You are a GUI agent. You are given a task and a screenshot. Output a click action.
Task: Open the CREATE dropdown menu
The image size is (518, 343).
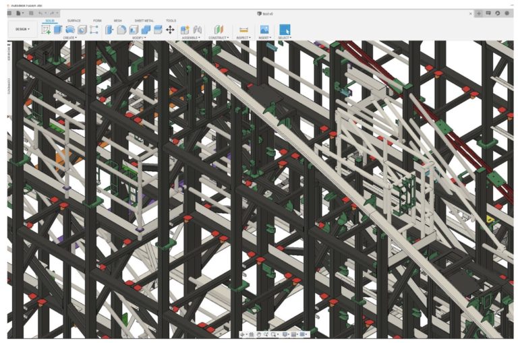69,38
